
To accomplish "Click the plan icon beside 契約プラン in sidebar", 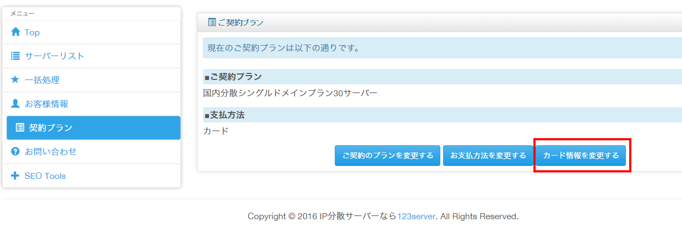I will tap(20, 128).
